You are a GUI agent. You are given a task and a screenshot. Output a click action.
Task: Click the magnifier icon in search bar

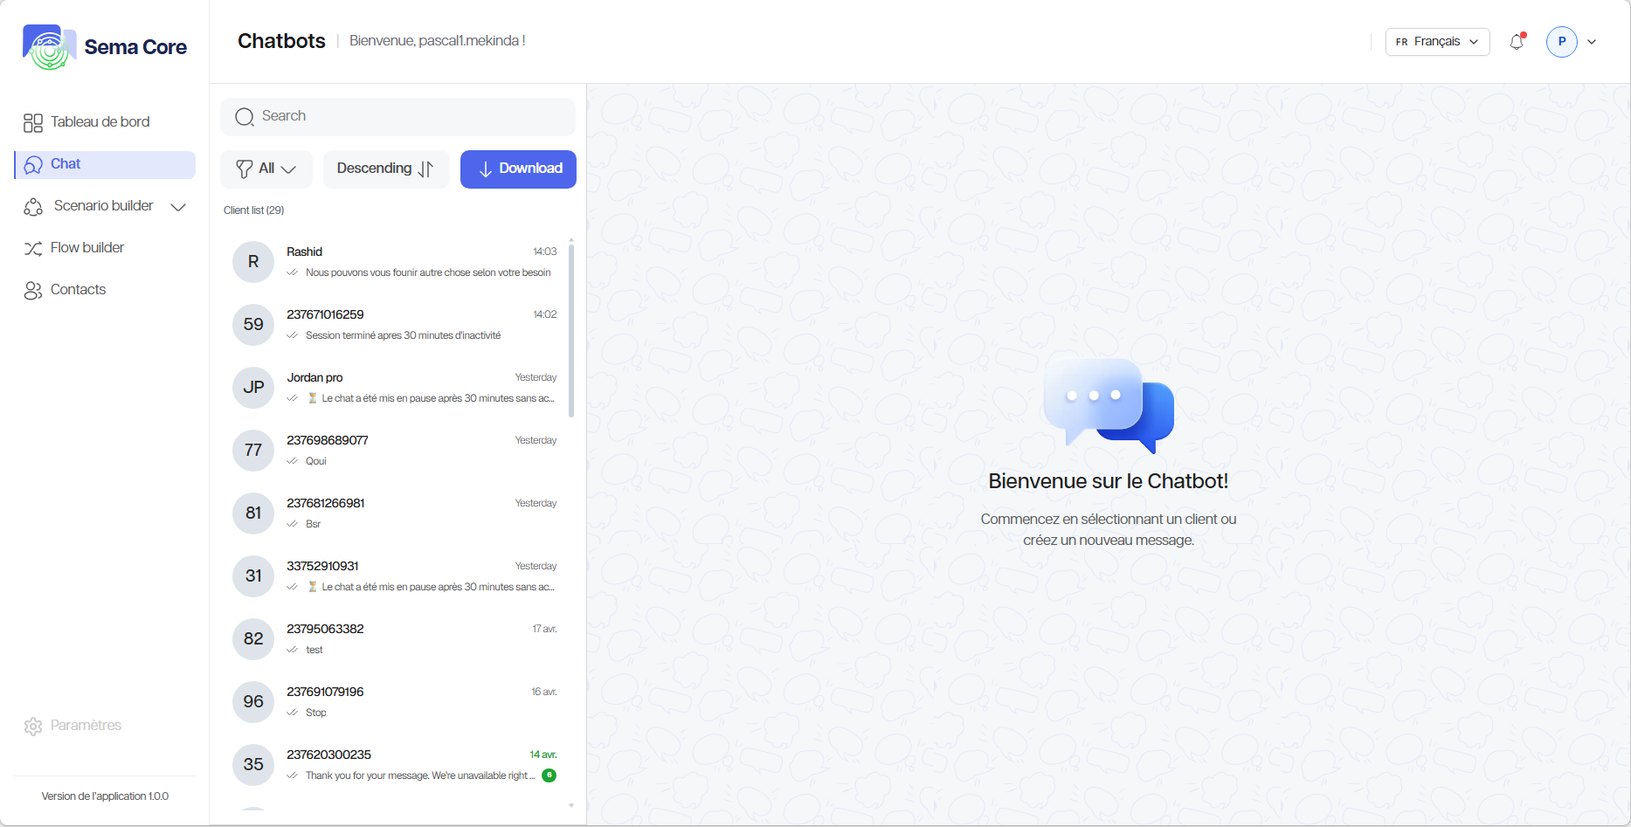245,117
